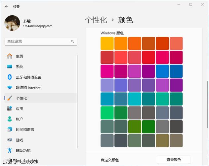209x166 pixels.
Task: Pick the hot pink magenta swatch starting third row
Action: (x=107, y=71)
